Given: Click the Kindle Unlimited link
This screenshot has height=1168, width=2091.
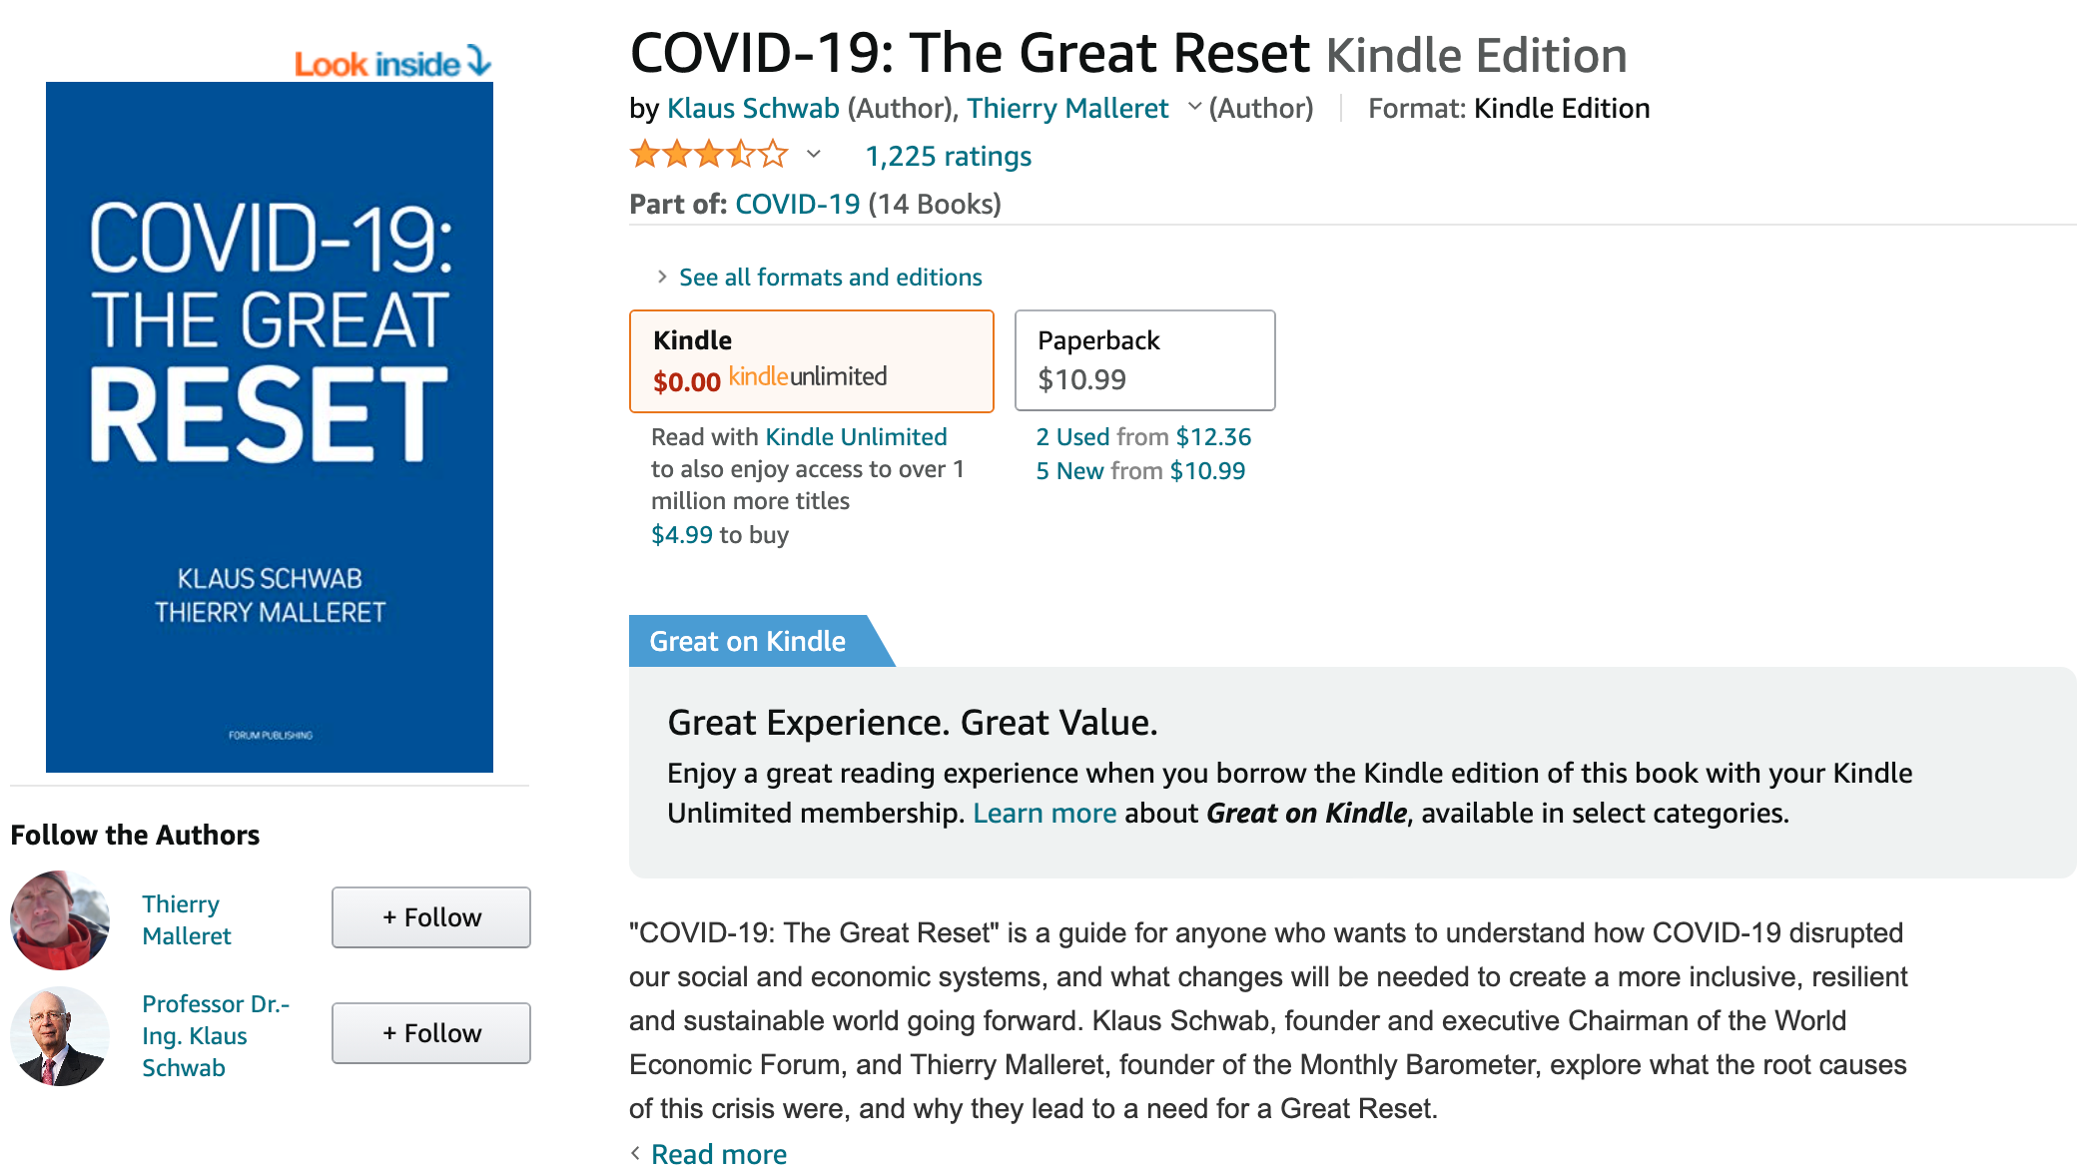Looking at the screenshot, I should point(856,437).
